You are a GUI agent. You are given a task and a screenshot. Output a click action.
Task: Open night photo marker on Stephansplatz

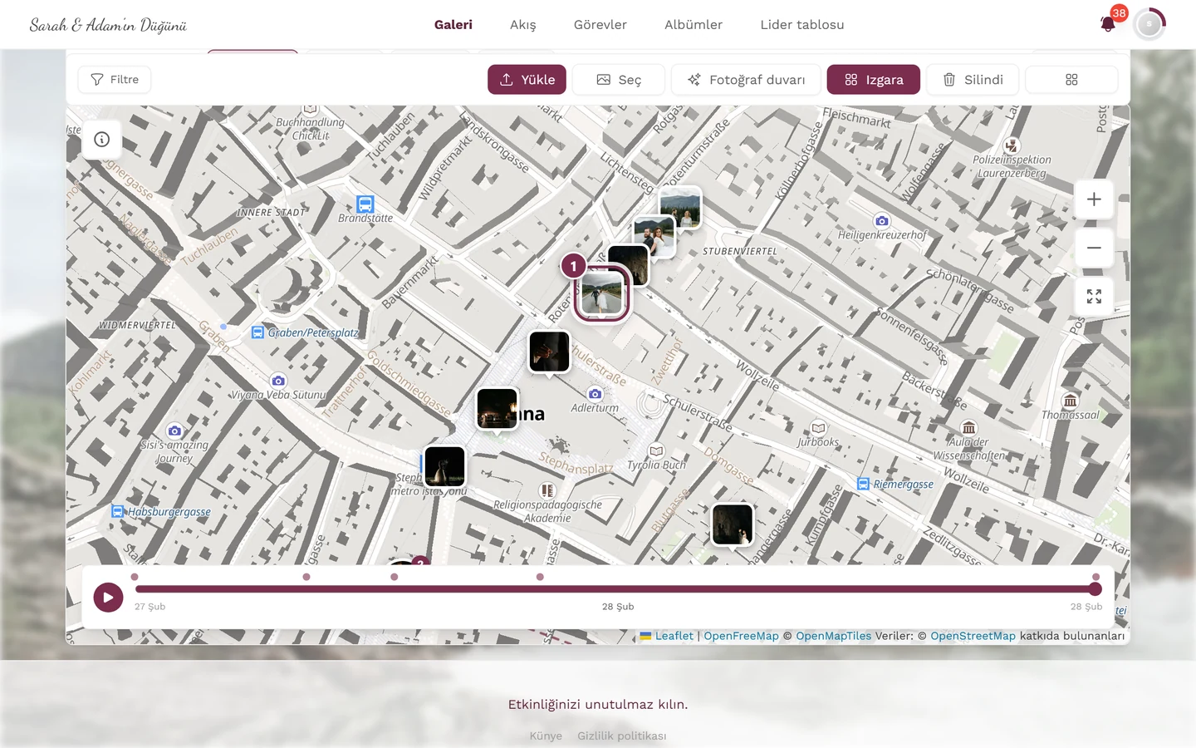click(498, 409)
